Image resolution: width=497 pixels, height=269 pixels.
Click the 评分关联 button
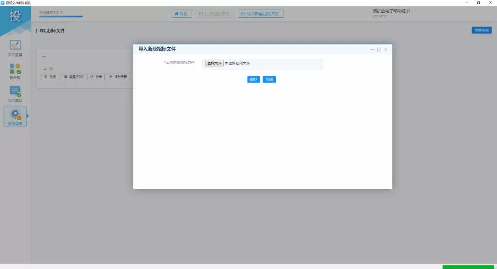coord(119,77)
